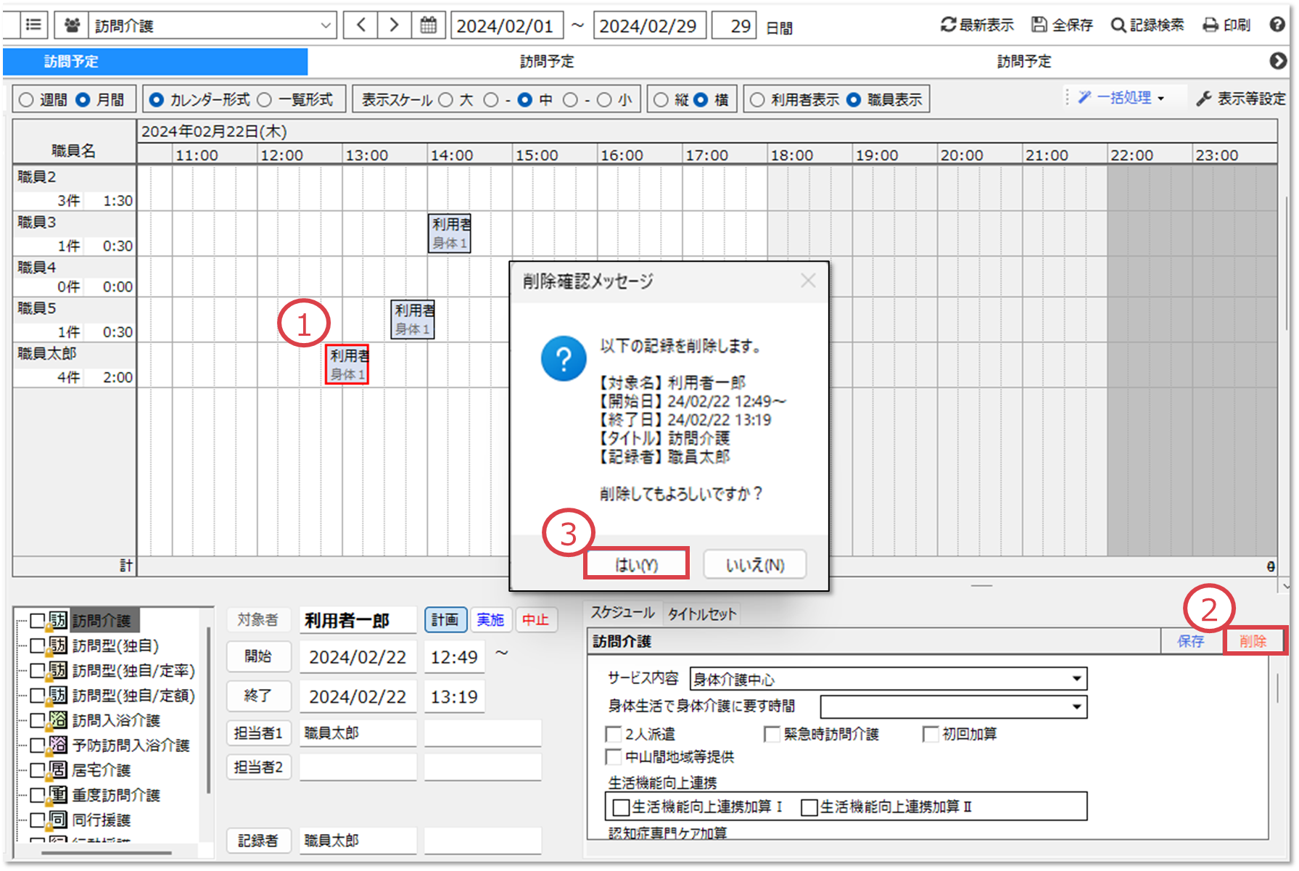The height and width of the screenshot is (871, 1299).
Task: Click the users group icon
Action: pos(72,25)
